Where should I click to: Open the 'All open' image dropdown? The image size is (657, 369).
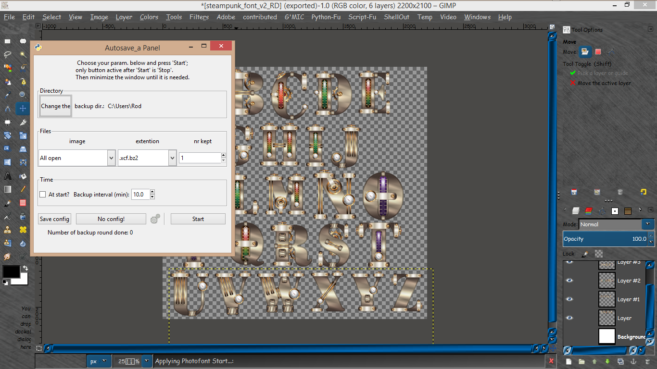click(x=77, y=158)
